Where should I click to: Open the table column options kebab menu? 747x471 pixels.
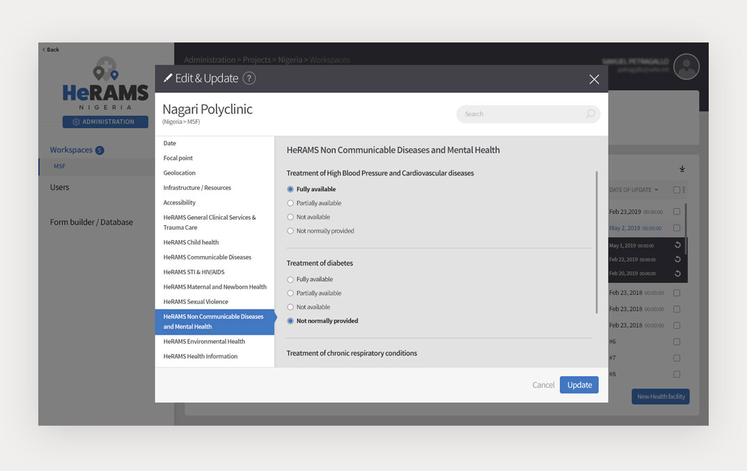coord(684,190)
